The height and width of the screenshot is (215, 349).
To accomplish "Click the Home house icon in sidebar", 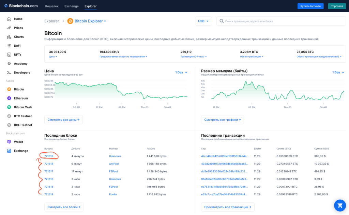I will tap(9, 19).
